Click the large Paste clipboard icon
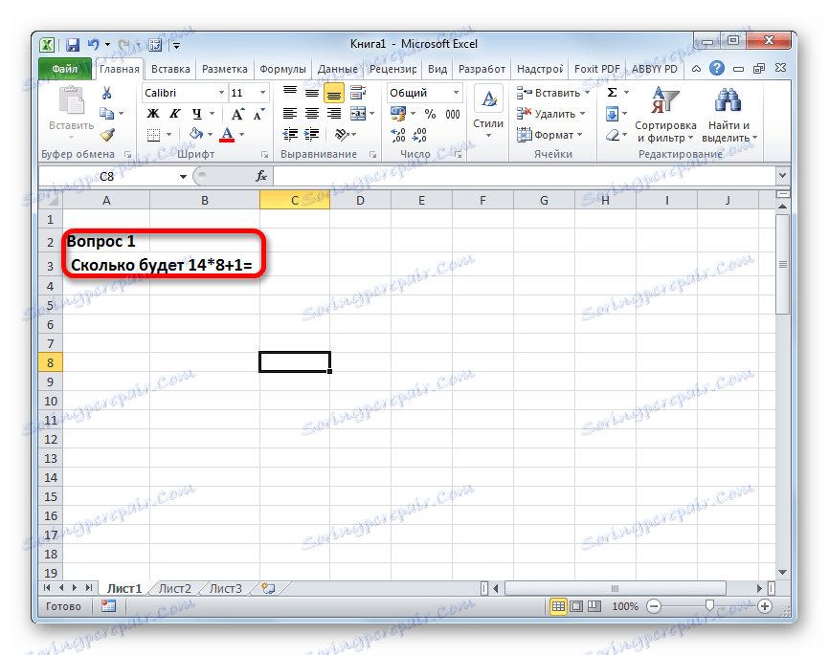Image resolution: width=829 pixels, height=655 pixels. (x=72, y=100)
